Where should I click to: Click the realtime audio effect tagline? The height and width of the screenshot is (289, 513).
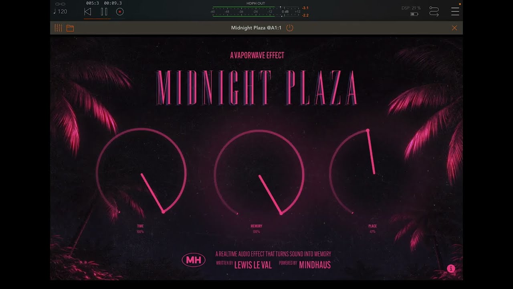273,254
